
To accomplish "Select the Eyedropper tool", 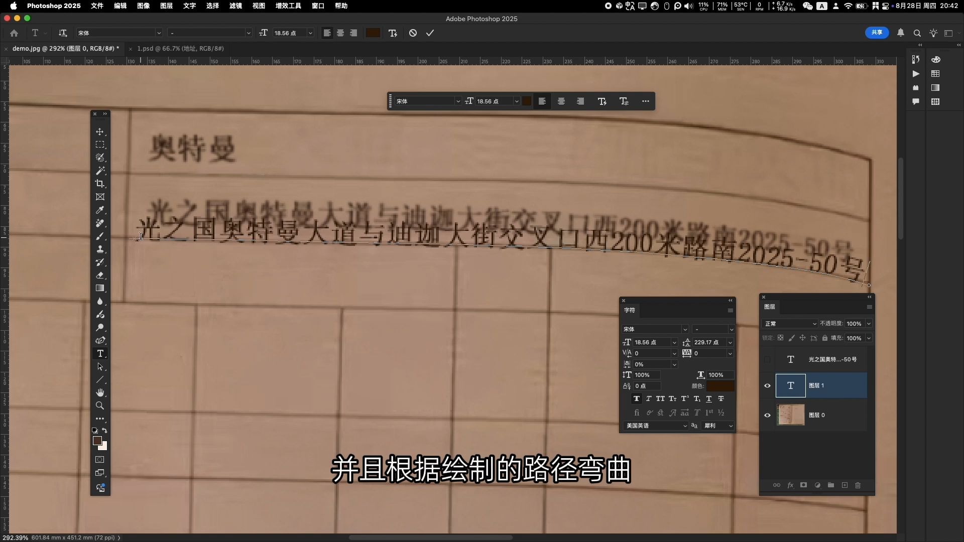I will pos(100,210).
